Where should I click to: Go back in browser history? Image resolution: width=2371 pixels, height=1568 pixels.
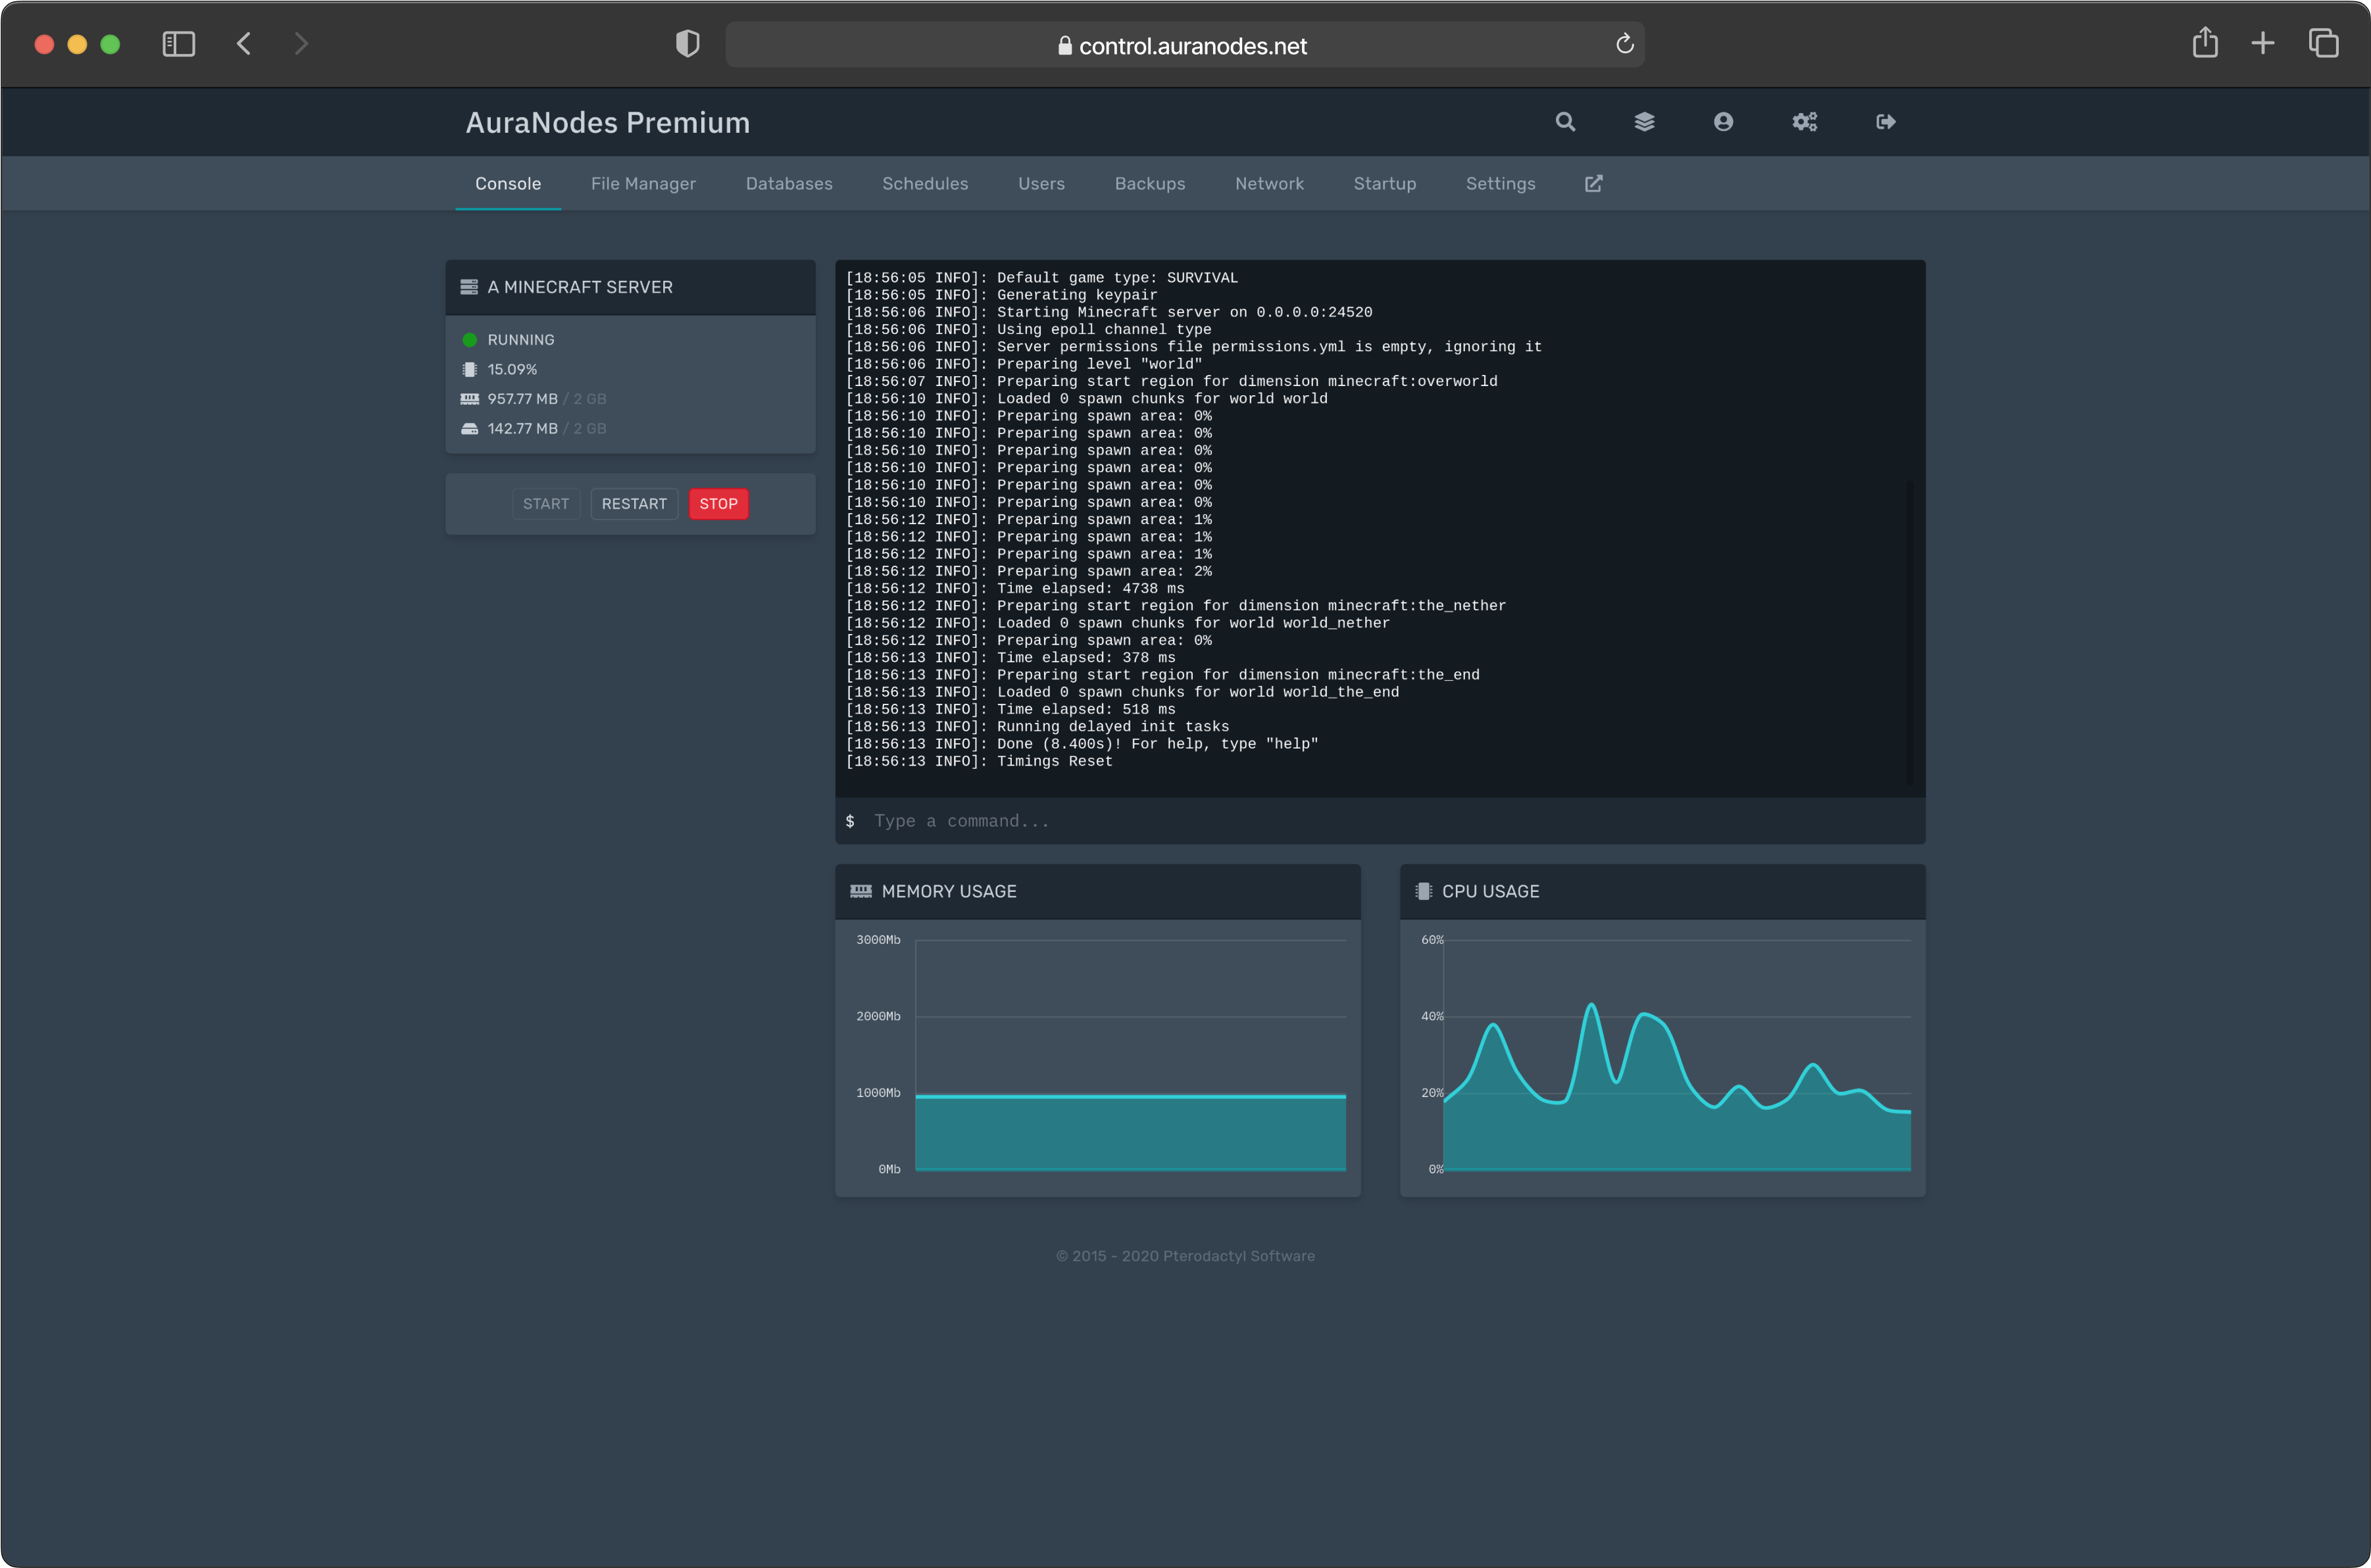point(244,44)
